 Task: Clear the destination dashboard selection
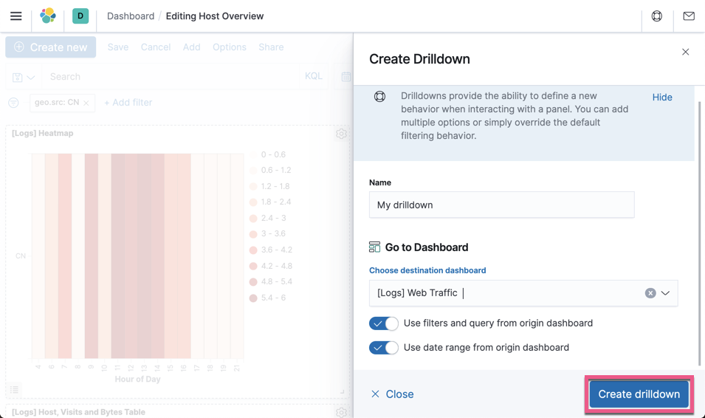tap(650, 293)
